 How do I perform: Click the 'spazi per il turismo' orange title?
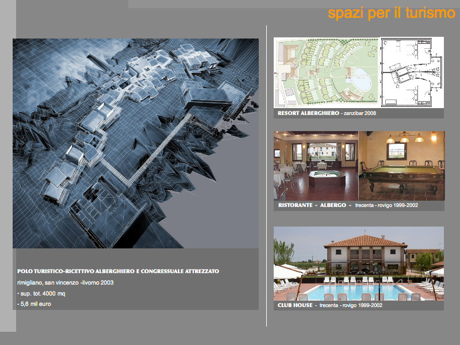pos(392,13)
